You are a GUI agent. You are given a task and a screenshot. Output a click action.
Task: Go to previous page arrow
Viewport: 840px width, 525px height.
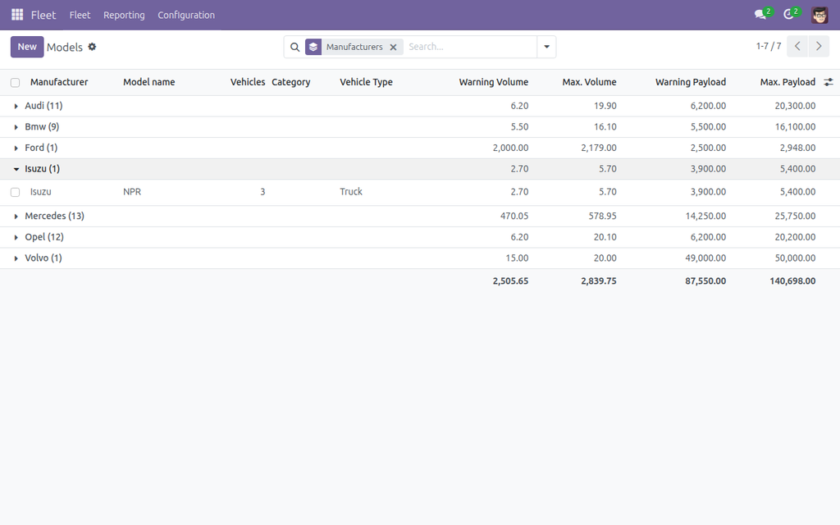coord(797,47)
